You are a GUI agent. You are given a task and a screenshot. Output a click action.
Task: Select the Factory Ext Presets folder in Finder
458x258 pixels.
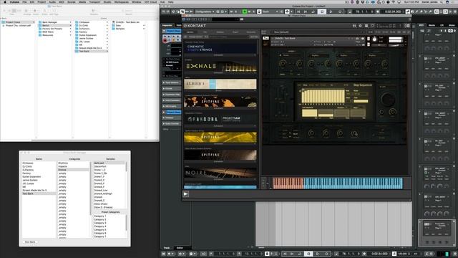click(52, 29)
